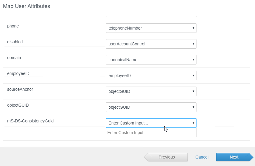Image resolution: width=255 pixels, height=166 pixels.
Task: Click the partially hidden dropdown above phone
Action: coord(151,16)
